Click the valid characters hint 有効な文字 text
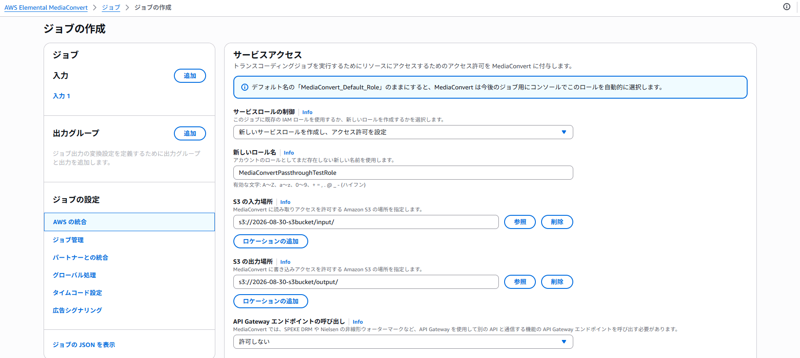The image size is (800, 358). click(x=299, y=185)
